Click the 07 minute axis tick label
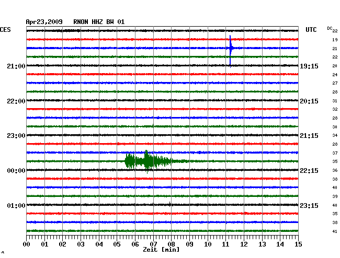 [x=153, y=244]
